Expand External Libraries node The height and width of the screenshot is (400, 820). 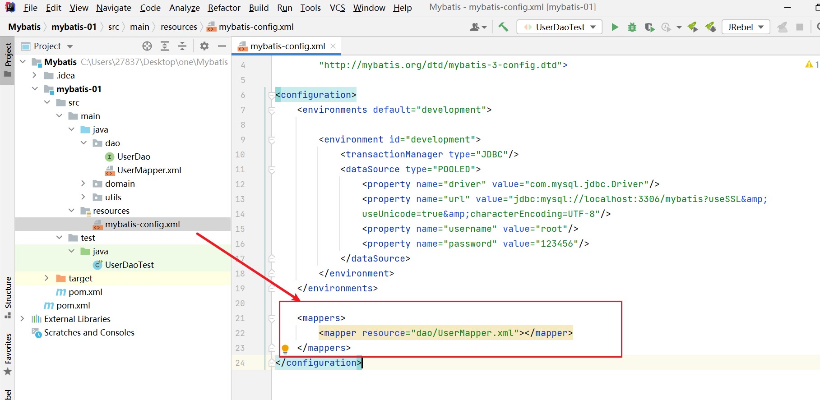pyautogui.click(x=23, y=319)
